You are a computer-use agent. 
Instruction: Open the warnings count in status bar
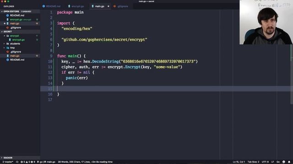tap(28, 162)
